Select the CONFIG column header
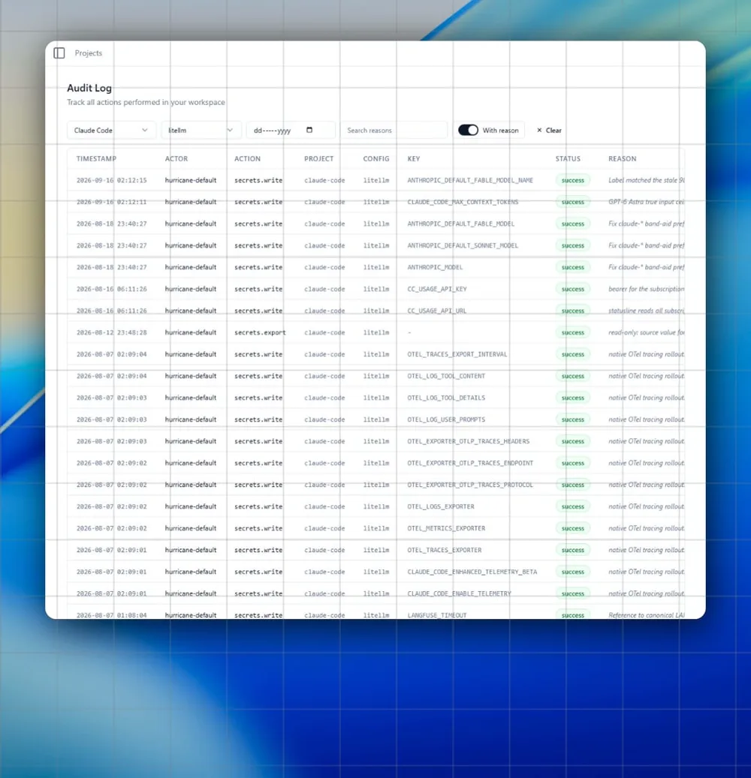This screenshot has height=778, width=751. pyautogui.click(x=376, y=159)
